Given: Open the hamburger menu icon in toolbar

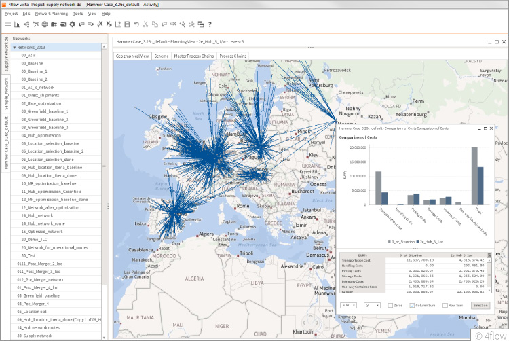Looking at the screenshot, I should 7,24.
